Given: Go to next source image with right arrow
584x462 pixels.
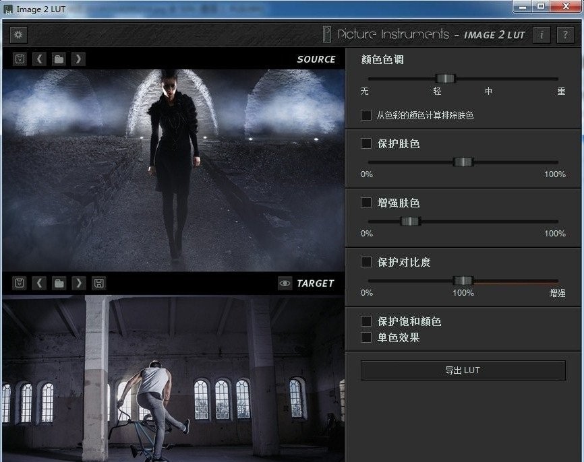Looking at the screenshot, I should point(78,59).
